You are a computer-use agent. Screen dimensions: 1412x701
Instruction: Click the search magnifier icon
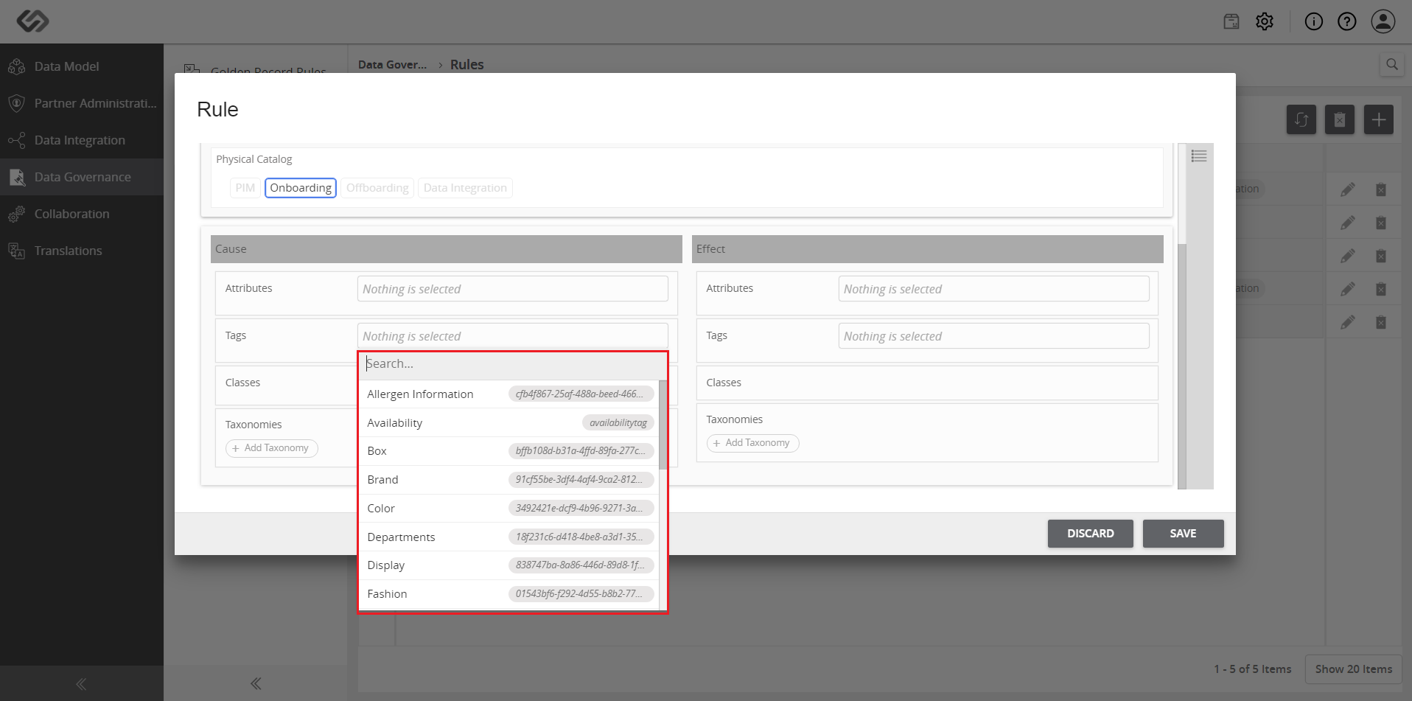coord(1392,64)
